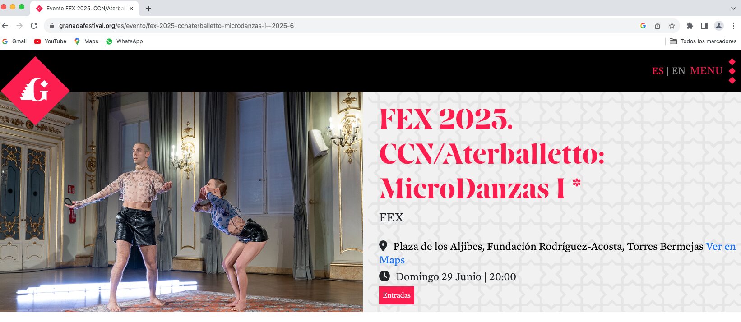Open Chrome side panel icon
The image size is (741, 322).
[x=704, y=26]
